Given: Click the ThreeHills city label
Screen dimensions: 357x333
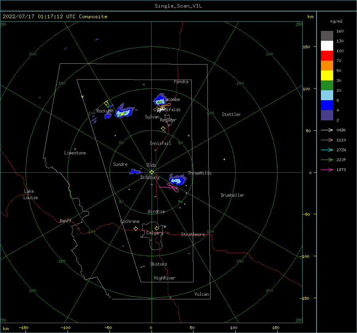Looking at the screenshot, I should (x=200, y=173).
